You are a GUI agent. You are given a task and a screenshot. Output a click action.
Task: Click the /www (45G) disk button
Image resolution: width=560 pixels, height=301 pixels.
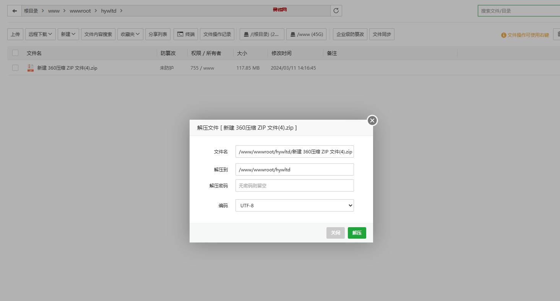click(307, 34)
